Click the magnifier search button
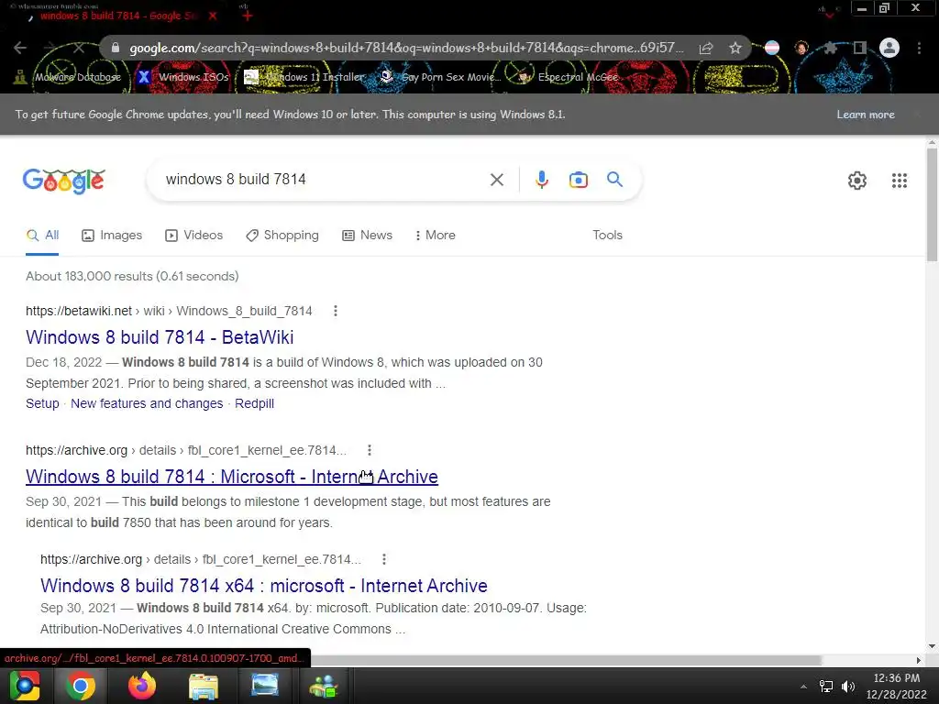 coord(614,179)
